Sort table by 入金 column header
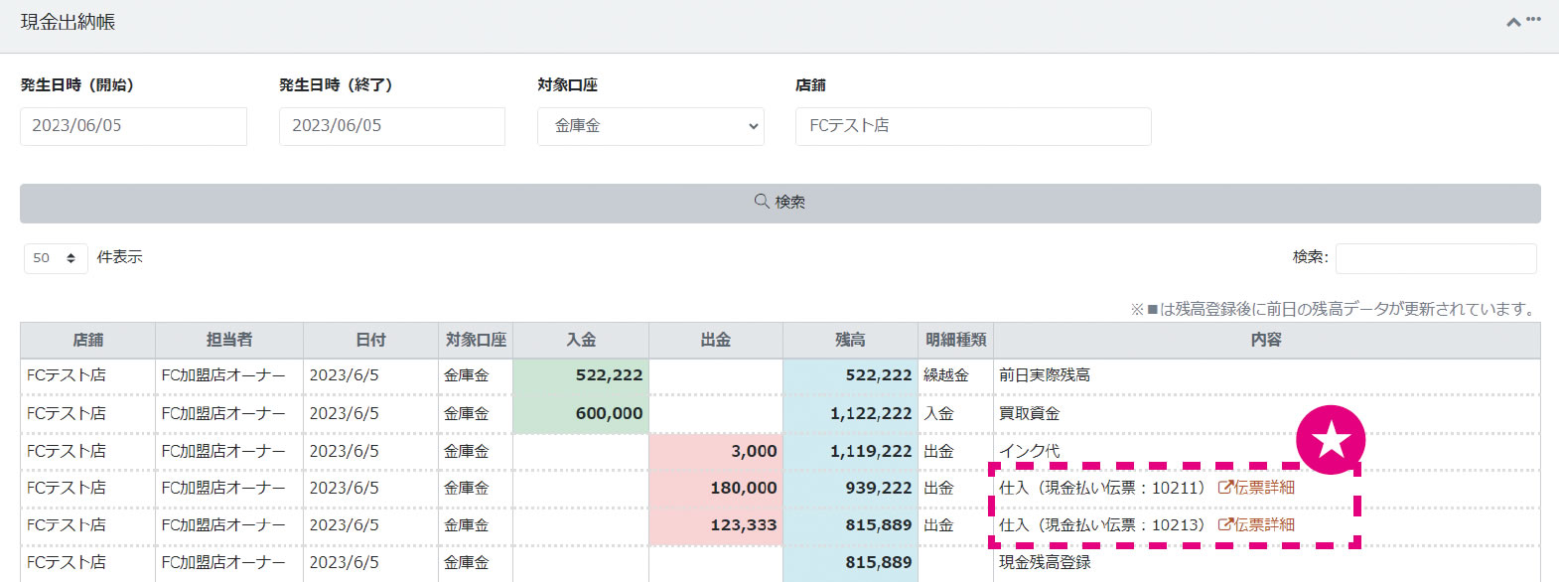This screenshot has width=1559, height=582. 581,340
